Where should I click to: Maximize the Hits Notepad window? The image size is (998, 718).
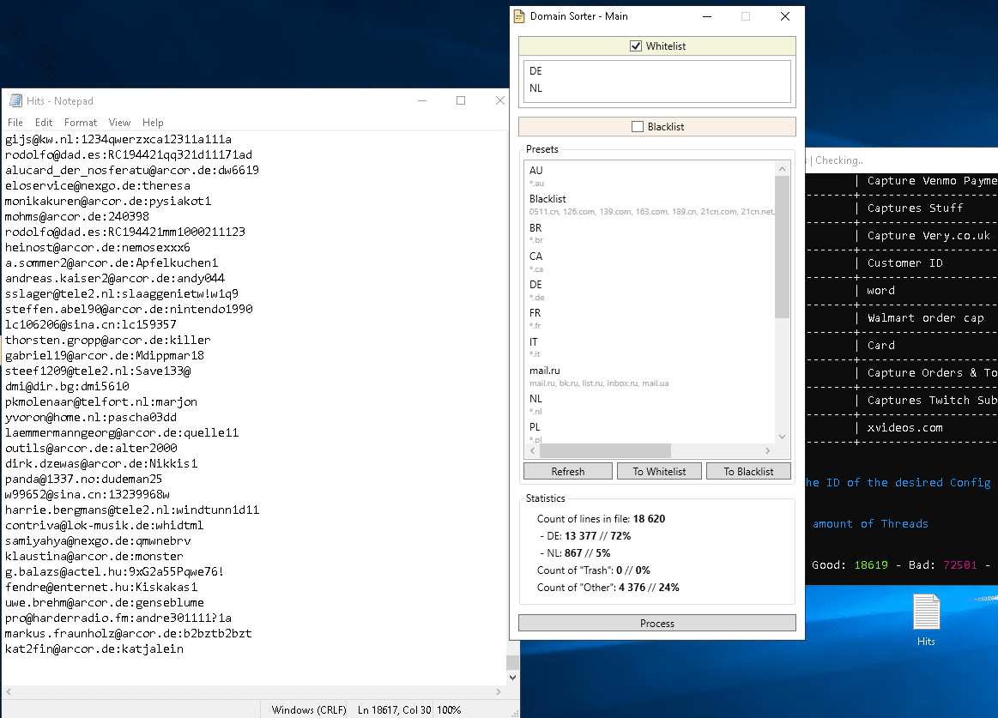point(461,101)
